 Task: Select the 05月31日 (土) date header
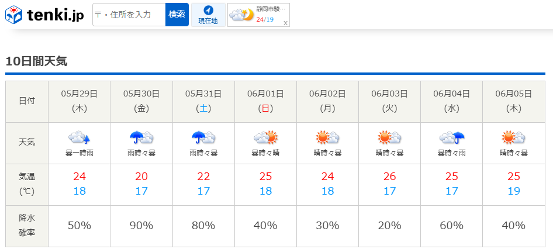pyautogui.click(x=203, y=102)
